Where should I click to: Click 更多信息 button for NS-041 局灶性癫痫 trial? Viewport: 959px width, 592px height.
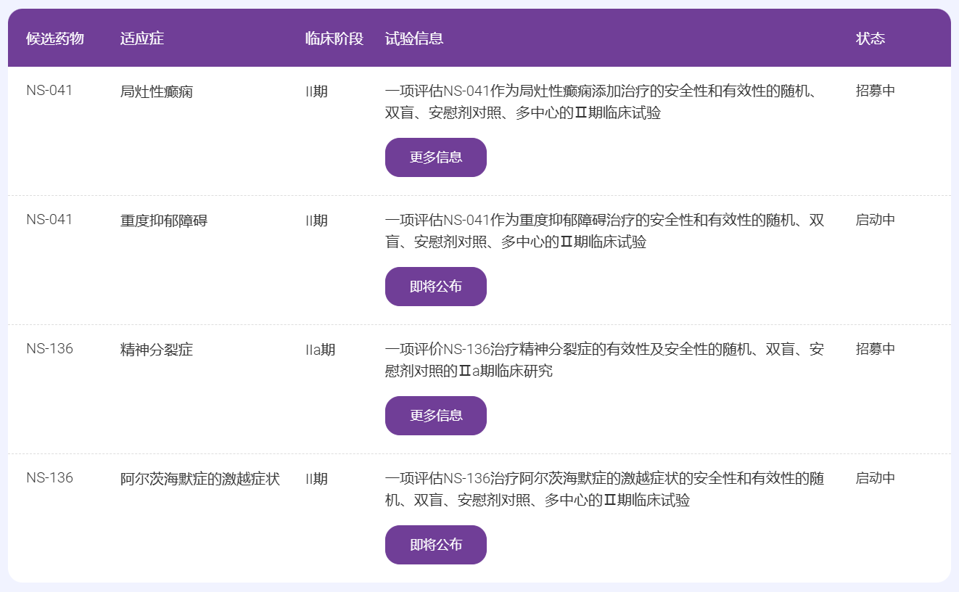point(435,157)
